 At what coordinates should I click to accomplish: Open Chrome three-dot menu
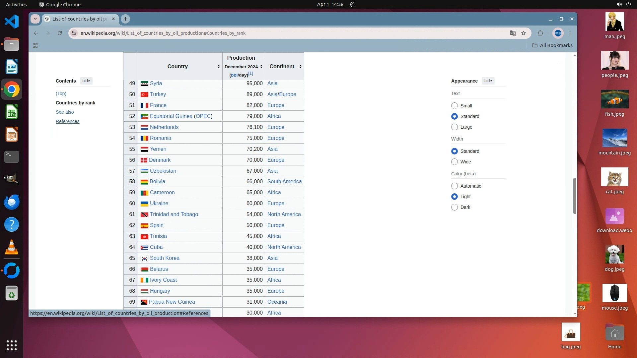click(x=570, y=33)
